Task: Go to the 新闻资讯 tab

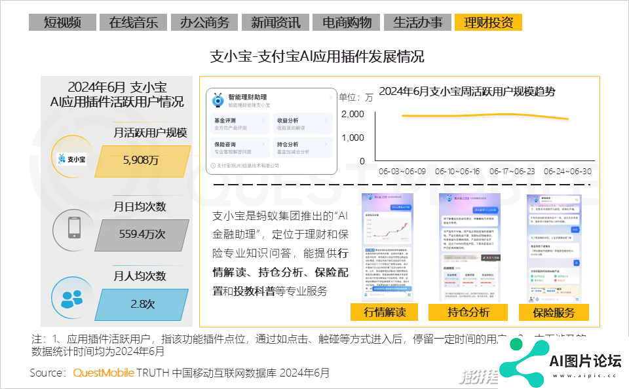Action: pyautogui.click(x=276, y=22)
